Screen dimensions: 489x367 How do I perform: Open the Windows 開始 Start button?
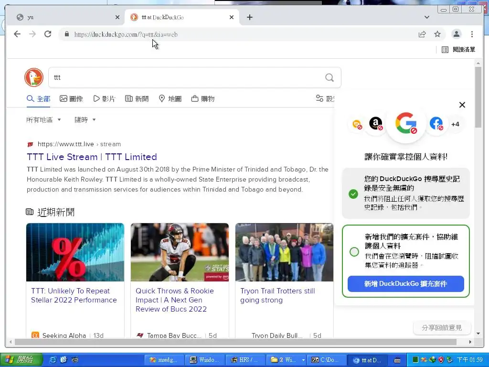[21, 360]
